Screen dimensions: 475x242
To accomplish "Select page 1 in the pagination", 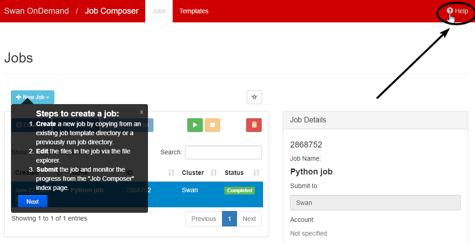I will click(x=229, y=219).
